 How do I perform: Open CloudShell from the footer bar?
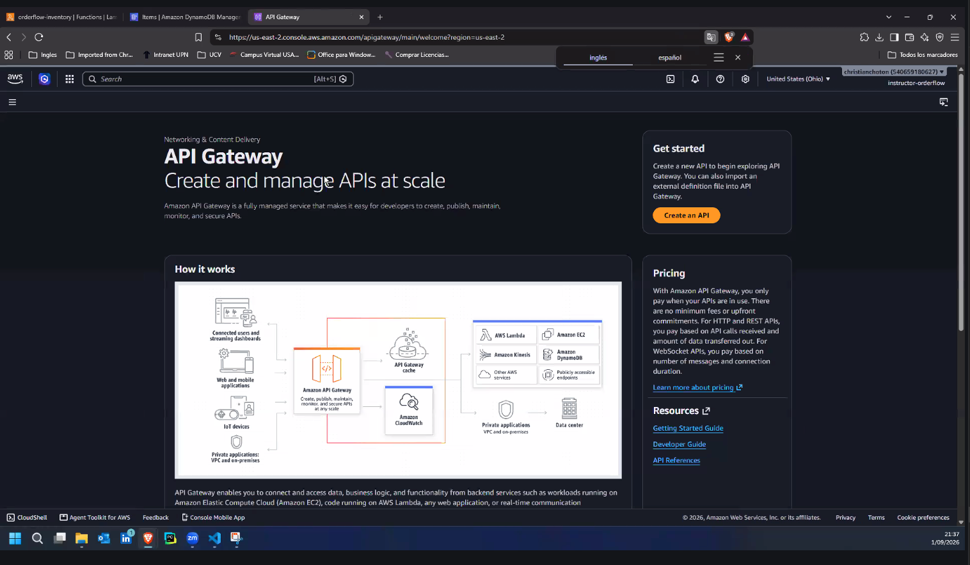tap(27, 518)
